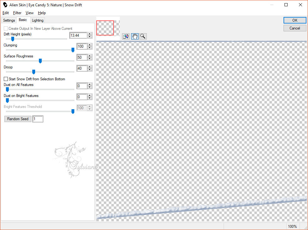Viewport: 308px width, 230px height.
Task: Click the Alien Skin app icon in title bar
Action: point(5,5)
